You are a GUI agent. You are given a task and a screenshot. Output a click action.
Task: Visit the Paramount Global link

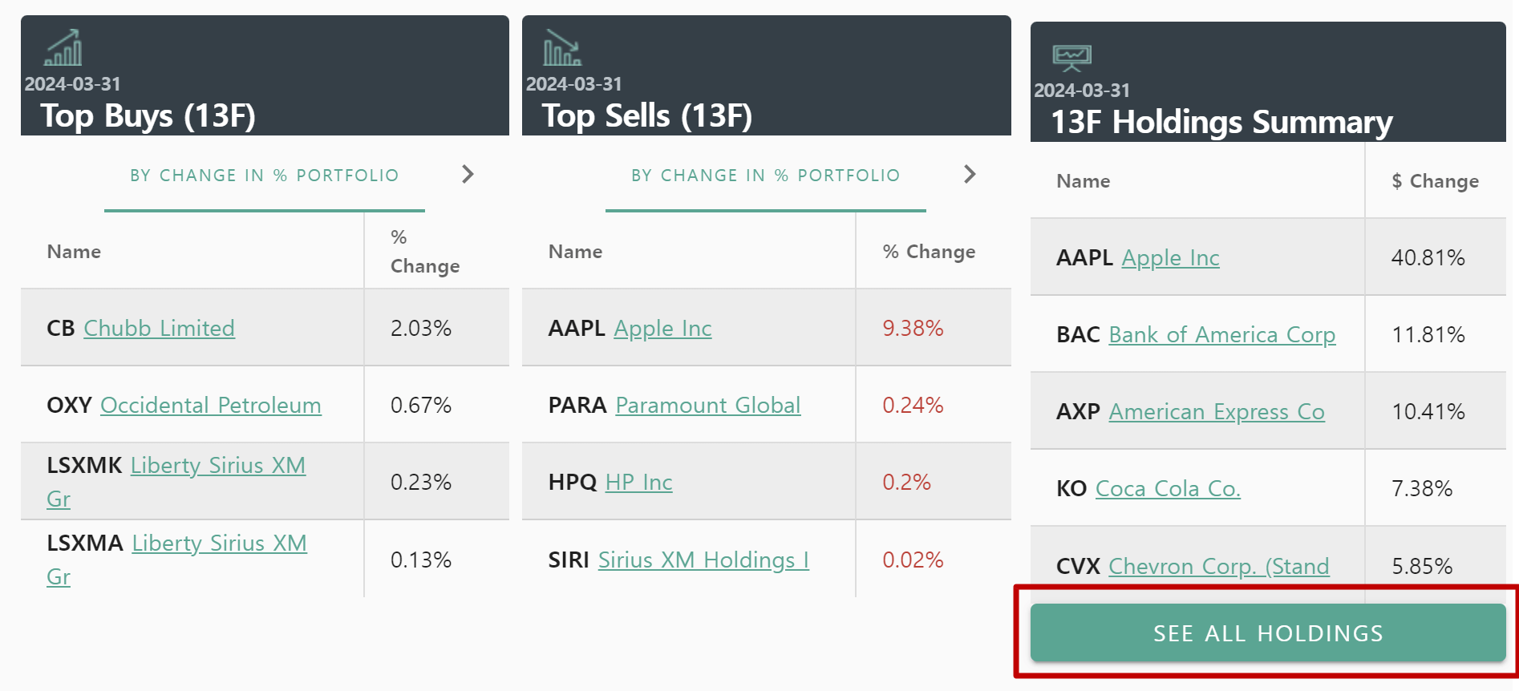pos(707,406)
